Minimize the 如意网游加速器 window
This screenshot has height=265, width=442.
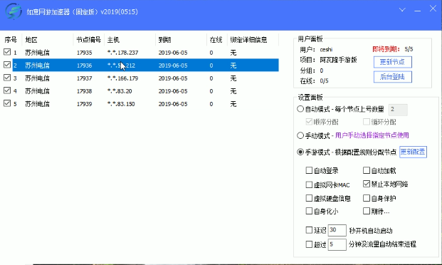[418, 10]
